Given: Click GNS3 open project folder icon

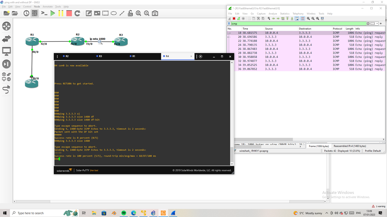Looking at the screenshot, I should 15,13.
